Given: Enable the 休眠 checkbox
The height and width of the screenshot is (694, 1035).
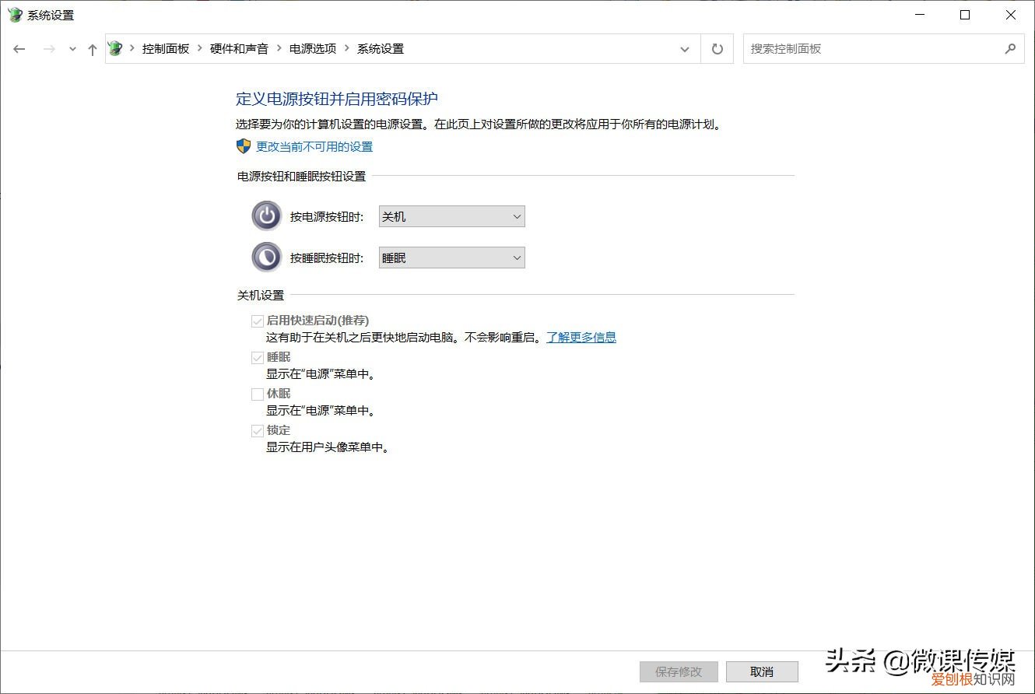Looking at the screenshot, I should (258, 394).
